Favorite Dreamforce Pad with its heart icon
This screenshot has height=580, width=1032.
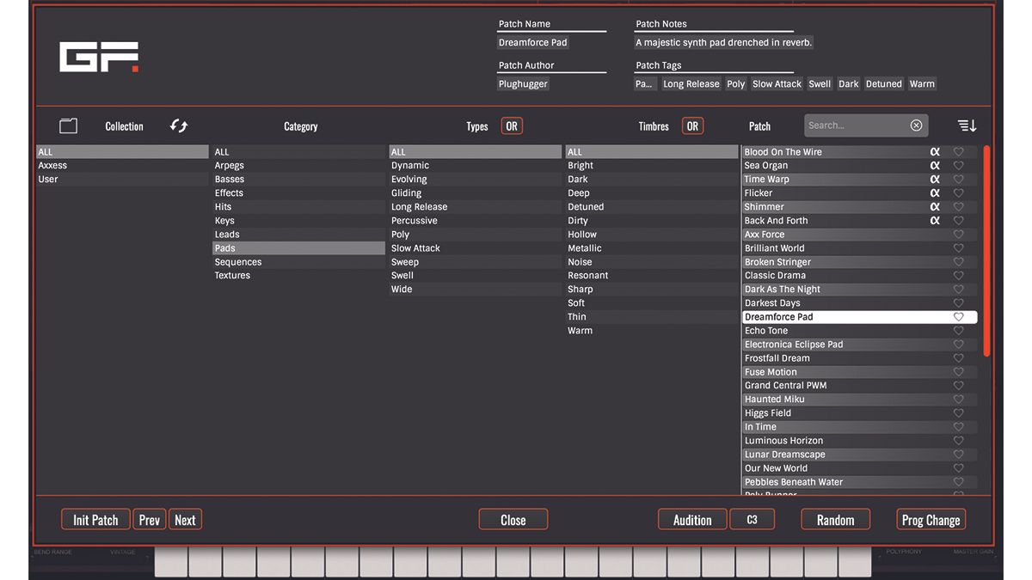959,316
